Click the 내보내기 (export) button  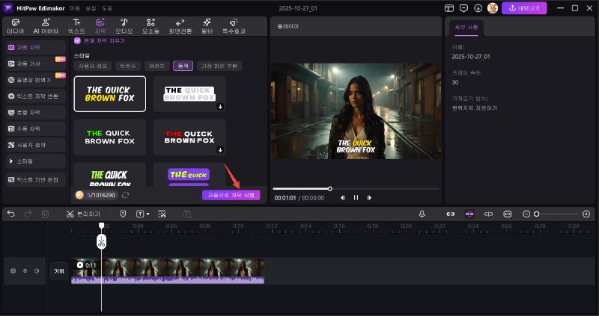524,8
